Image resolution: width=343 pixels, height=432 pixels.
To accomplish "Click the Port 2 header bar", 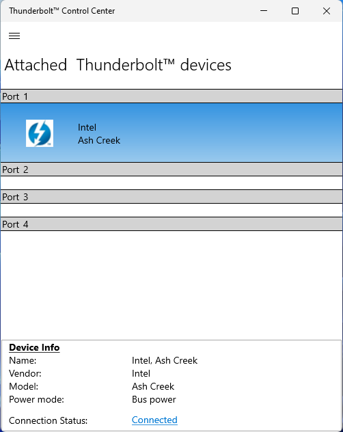I will point(171,170).
